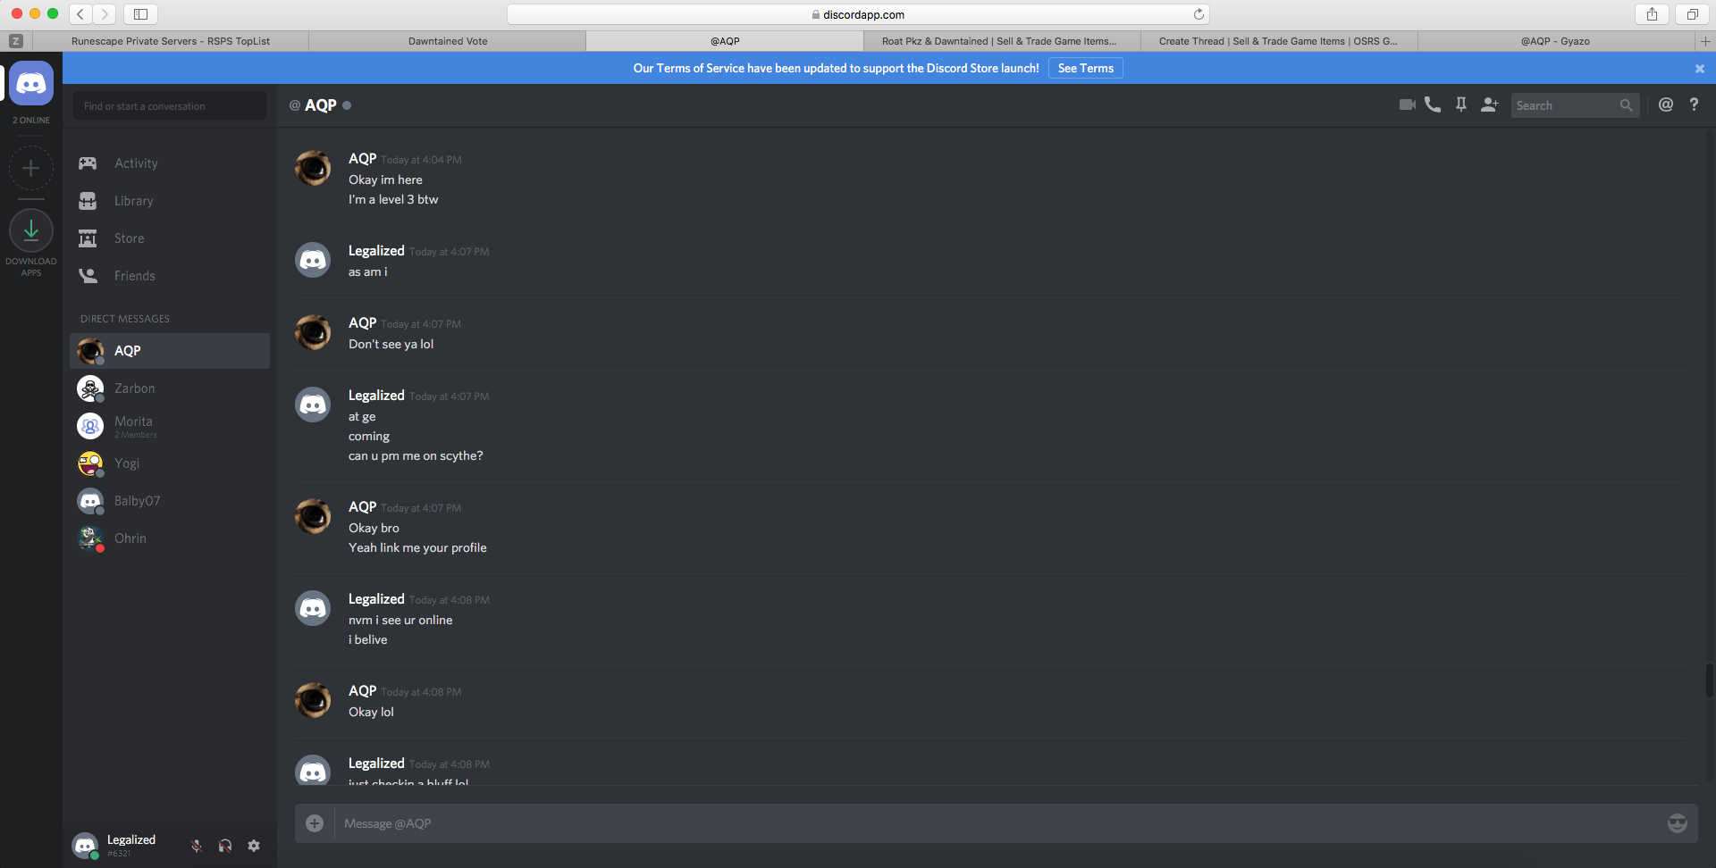Add friends to this DM

[1489, 104]
